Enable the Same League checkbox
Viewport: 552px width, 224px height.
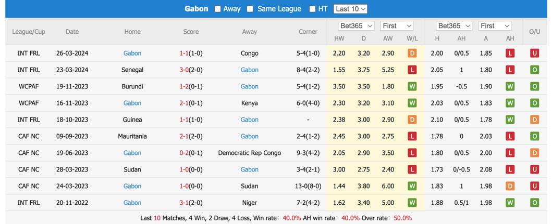(250, 9)
